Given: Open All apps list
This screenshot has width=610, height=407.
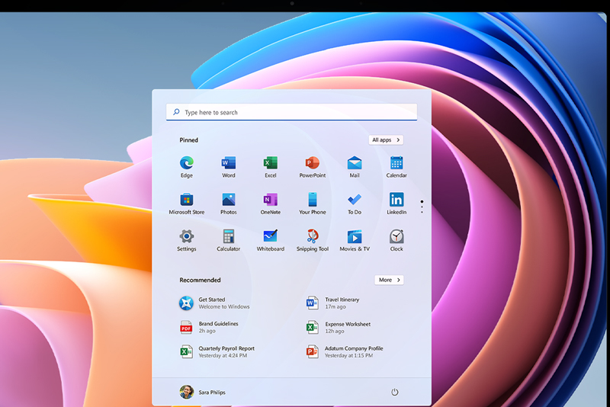Looking at the screenshot, I should point(386,140).
